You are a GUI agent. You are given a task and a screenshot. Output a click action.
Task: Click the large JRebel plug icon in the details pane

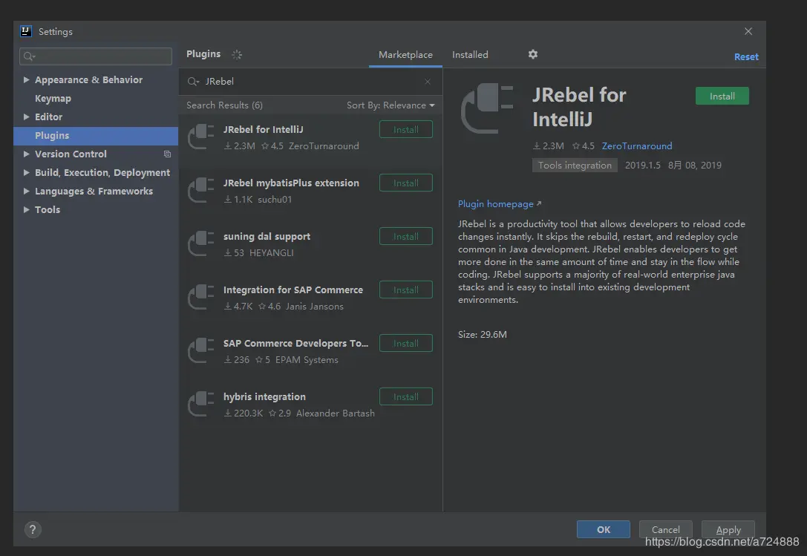pyautogui.click(x=487, y=108)
